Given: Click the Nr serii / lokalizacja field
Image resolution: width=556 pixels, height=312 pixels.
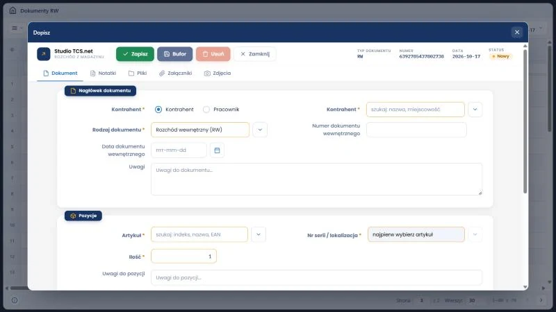Looking at the screenshot, I should click(416, 234).
